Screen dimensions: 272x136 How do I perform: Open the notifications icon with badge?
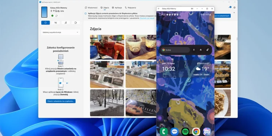230,8
